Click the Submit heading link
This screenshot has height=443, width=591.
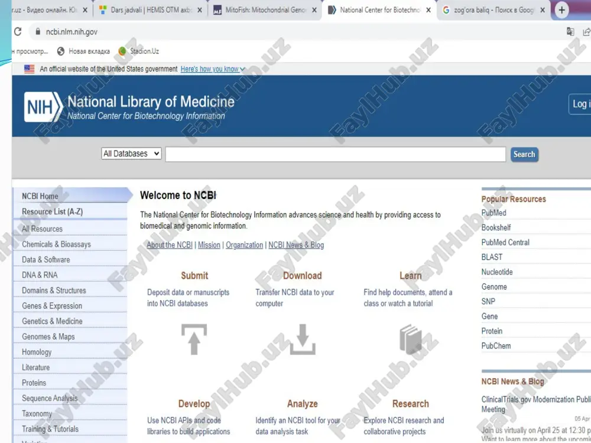point(194,276)
